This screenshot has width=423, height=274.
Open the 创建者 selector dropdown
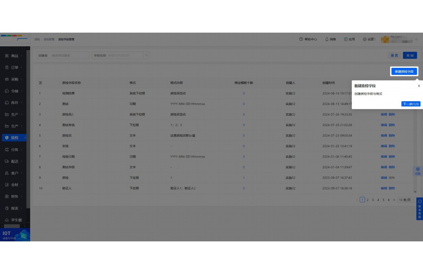click(69, 55)
